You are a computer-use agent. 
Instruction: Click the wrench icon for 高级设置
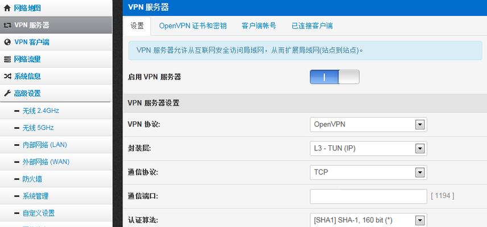click(7, 93)
